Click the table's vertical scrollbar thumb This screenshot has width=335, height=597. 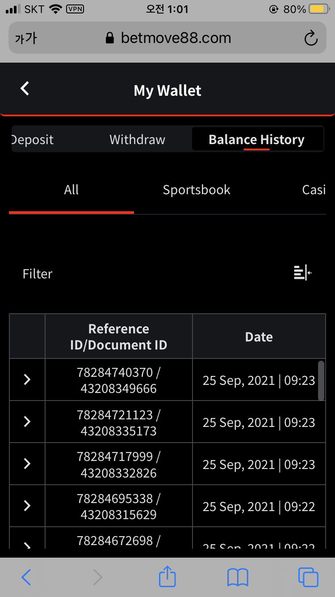pos(321,380)
